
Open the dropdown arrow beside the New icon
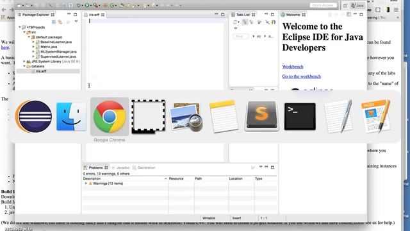coord(23,5)
